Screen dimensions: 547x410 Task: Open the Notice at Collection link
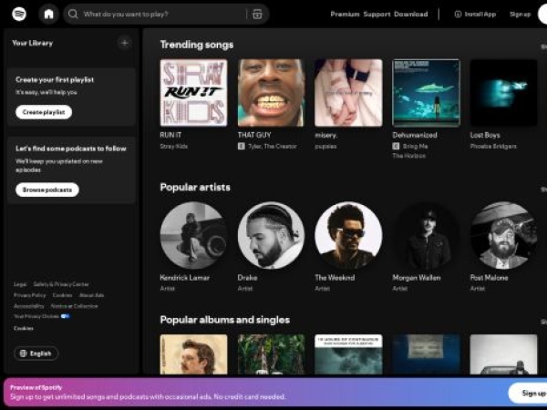[75, 306]
